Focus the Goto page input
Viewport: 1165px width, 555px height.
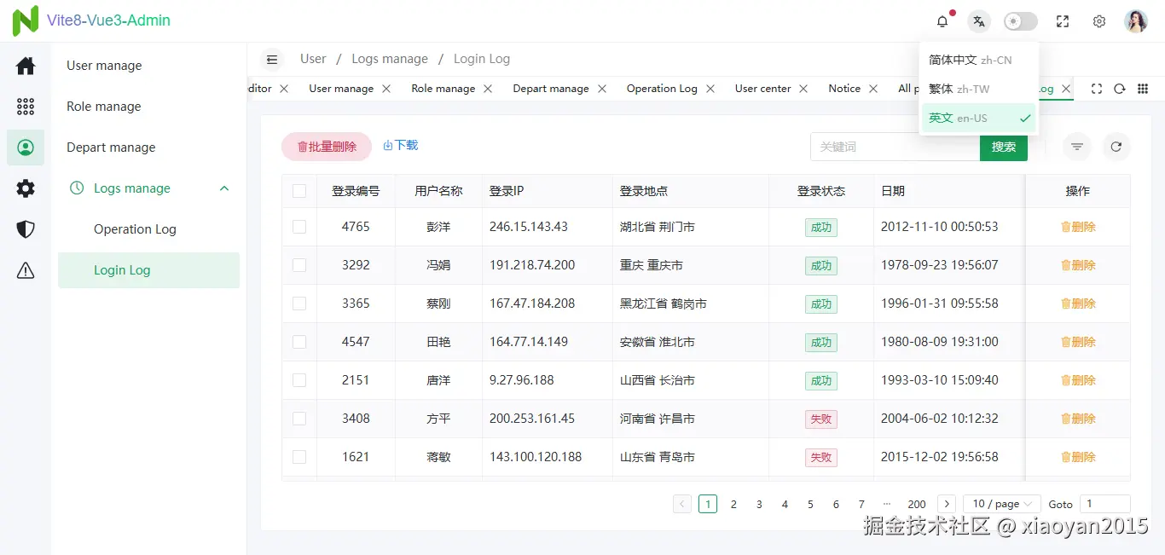[x=1105, y=504]
